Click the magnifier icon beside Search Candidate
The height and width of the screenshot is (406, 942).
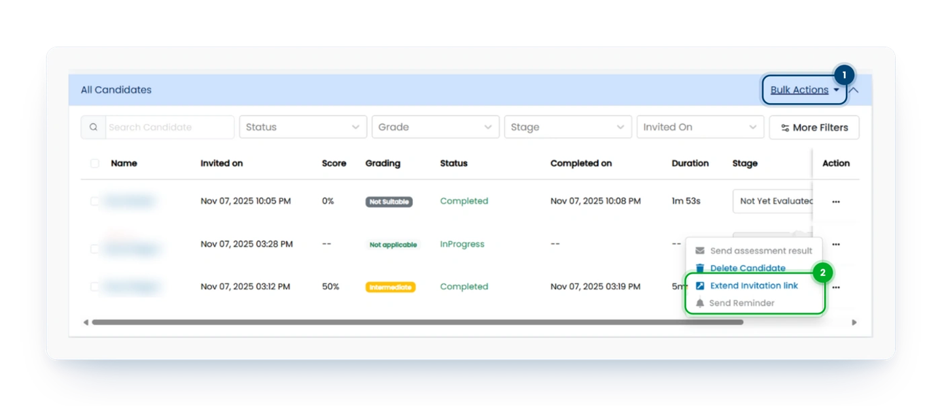pyautogui.click(x=94, y=127)
